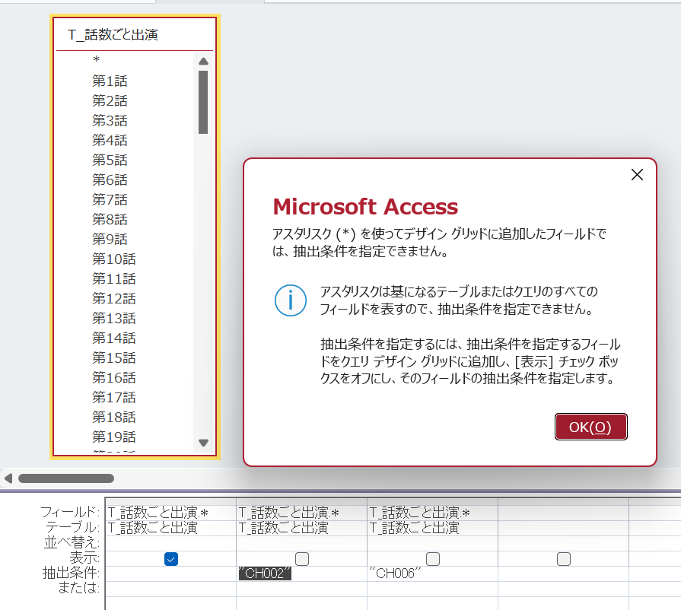Select 第18話 in the field list
Viewport: 681px width, 610px height.
point(114,417)
